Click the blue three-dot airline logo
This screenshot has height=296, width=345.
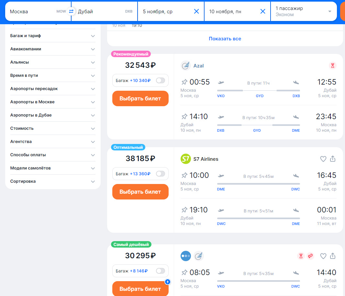(x=186, y=256)
